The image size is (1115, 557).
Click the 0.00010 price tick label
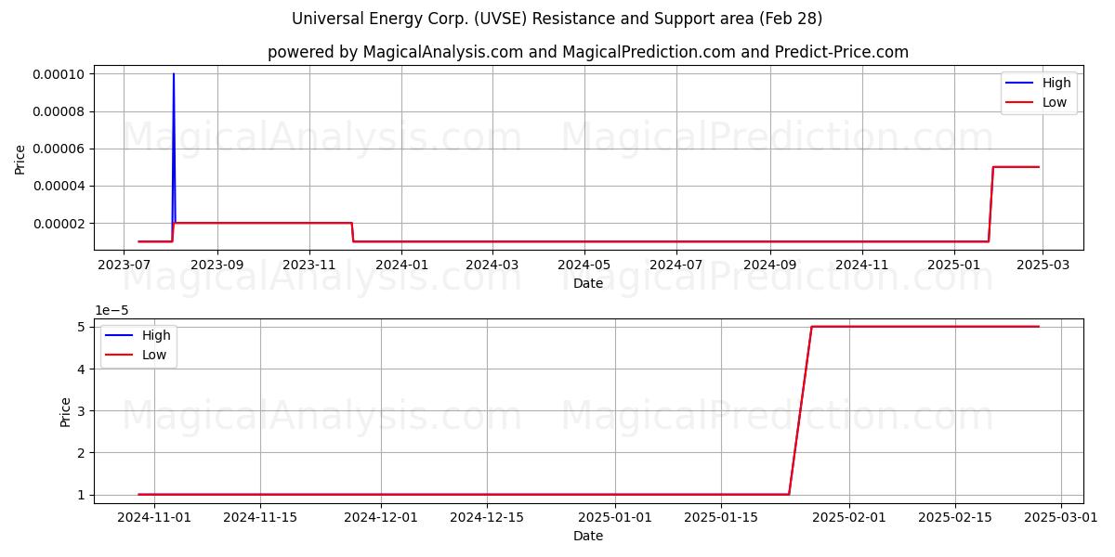coord(58,74)
